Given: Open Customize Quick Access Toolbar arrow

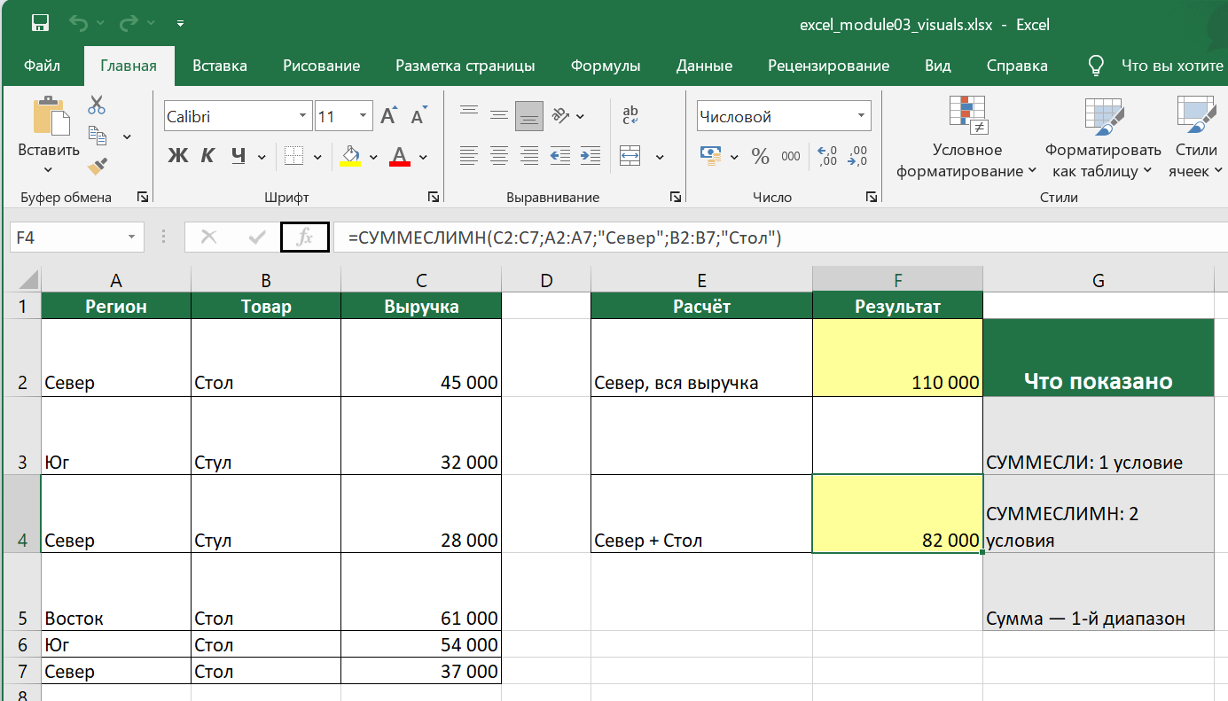Looking at the screenshot, I should pos(181,24).
